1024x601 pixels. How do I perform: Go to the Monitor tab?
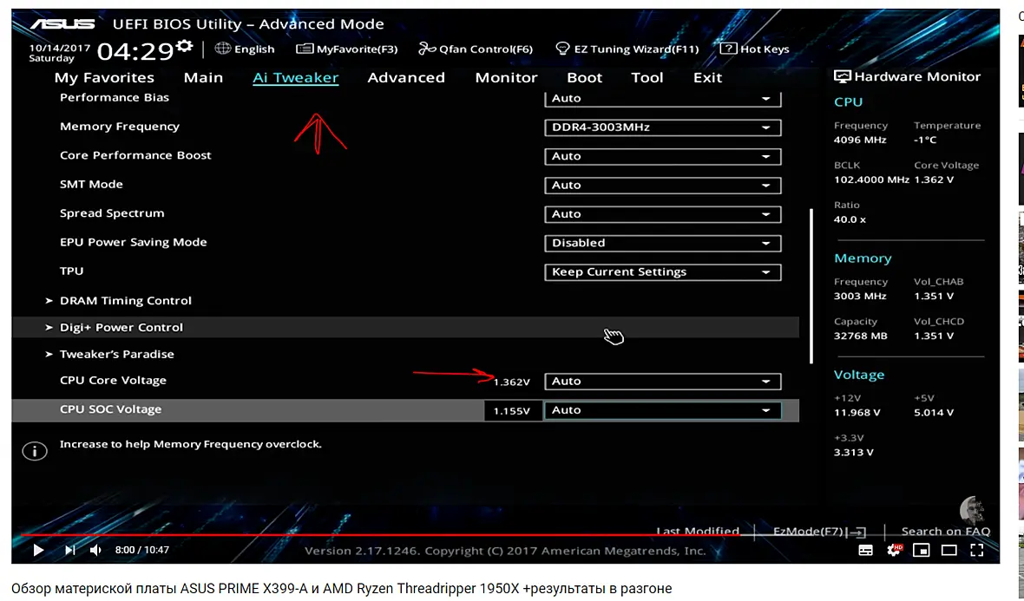506,78
